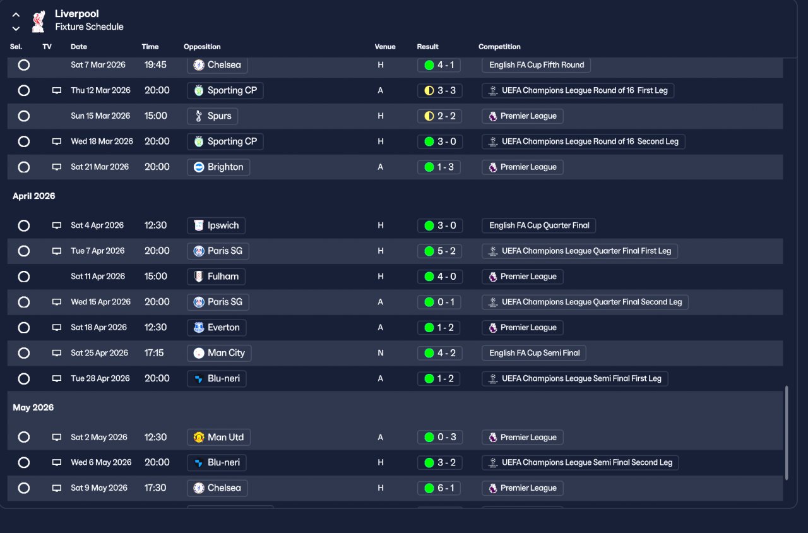Click Paris SG crest in 7 Apr row
Viewport: 808px width, 533px height.
(x=199, y=251)
